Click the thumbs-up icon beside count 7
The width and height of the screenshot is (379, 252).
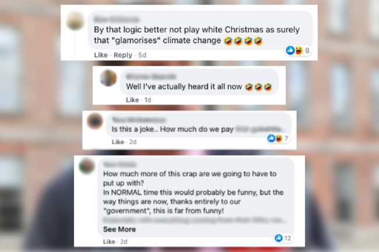(x=271, y=138)
